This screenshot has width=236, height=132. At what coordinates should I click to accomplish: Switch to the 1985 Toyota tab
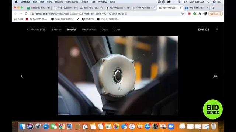(65, 8)
